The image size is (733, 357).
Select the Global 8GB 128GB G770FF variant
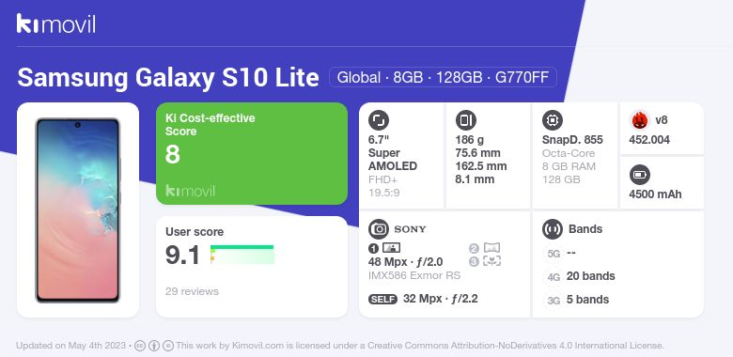tap(443, 77)
